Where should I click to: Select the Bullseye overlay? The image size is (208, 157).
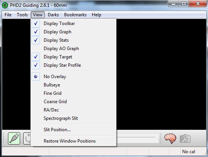click(x=74, y=85)
